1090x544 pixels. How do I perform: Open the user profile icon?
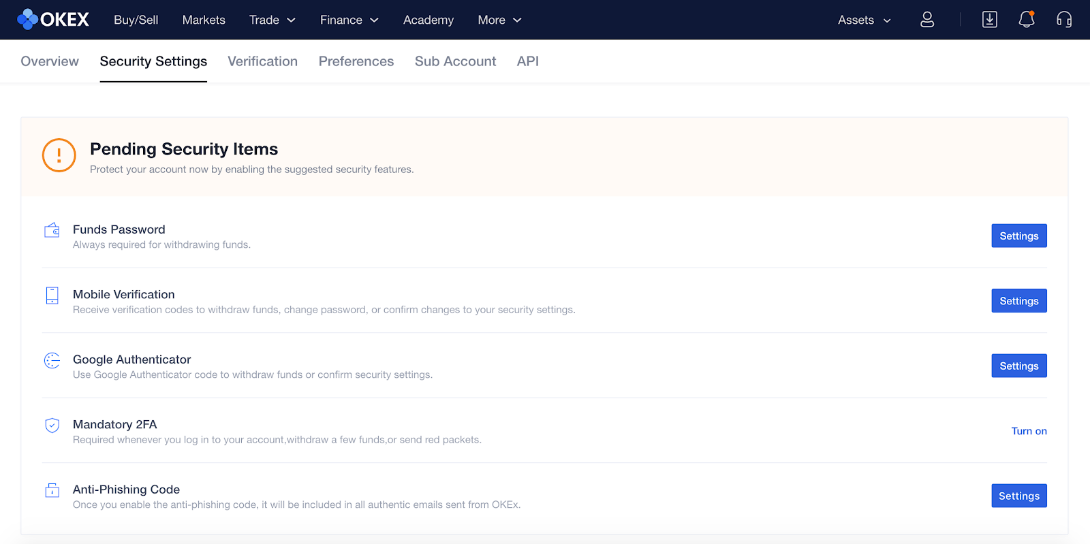(x=926, y=20)
